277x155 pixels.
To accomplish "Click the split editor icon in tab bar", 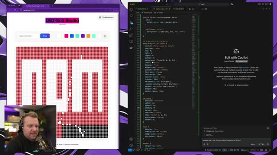I will (193, 9).
